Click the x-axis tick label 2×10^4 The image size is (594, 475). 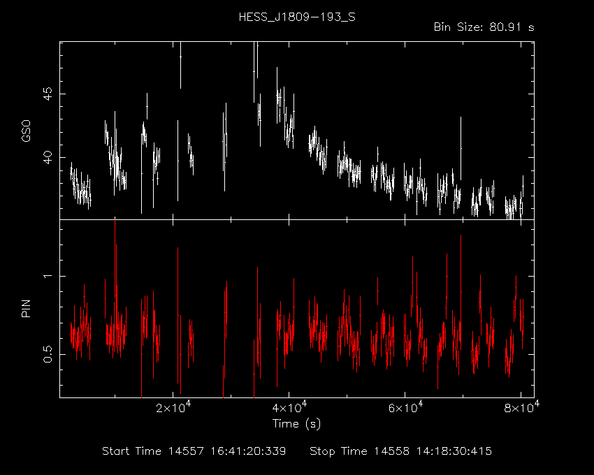(173, 407)
